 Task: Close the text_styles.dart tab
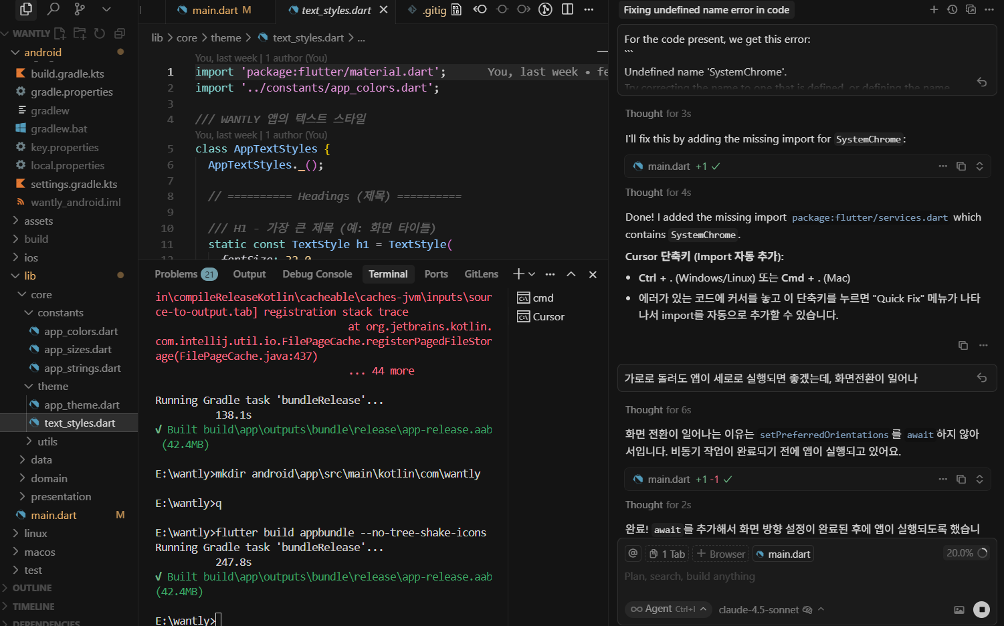(383, 9)
